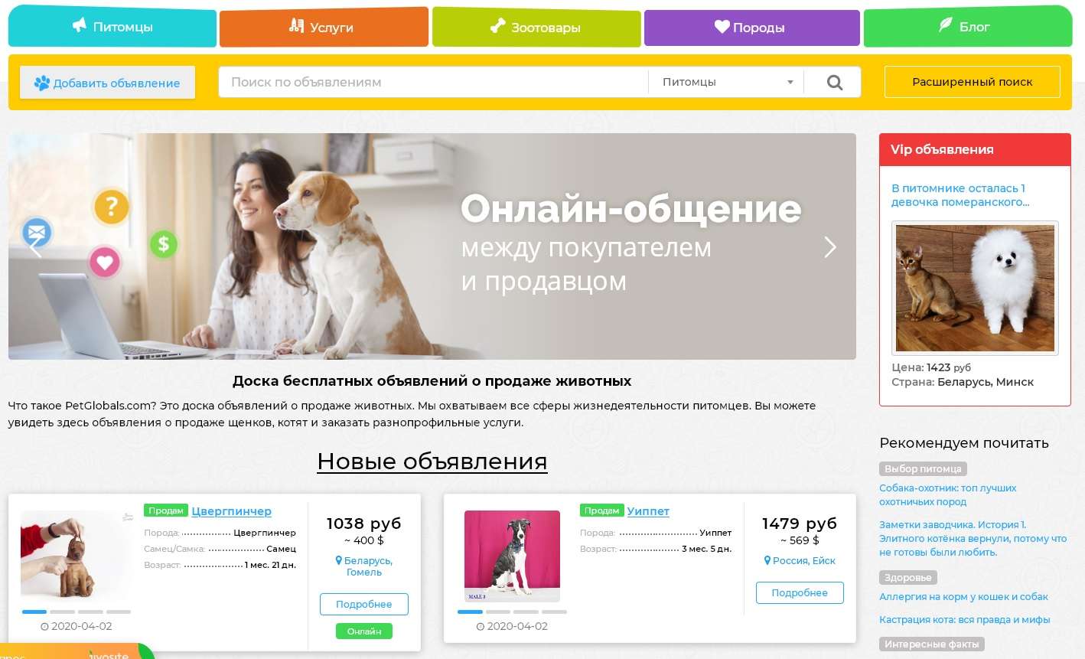Click the paw icon in Добавить объявление
The height and width of the screenshot is (659, 1085).
(41, 83)
